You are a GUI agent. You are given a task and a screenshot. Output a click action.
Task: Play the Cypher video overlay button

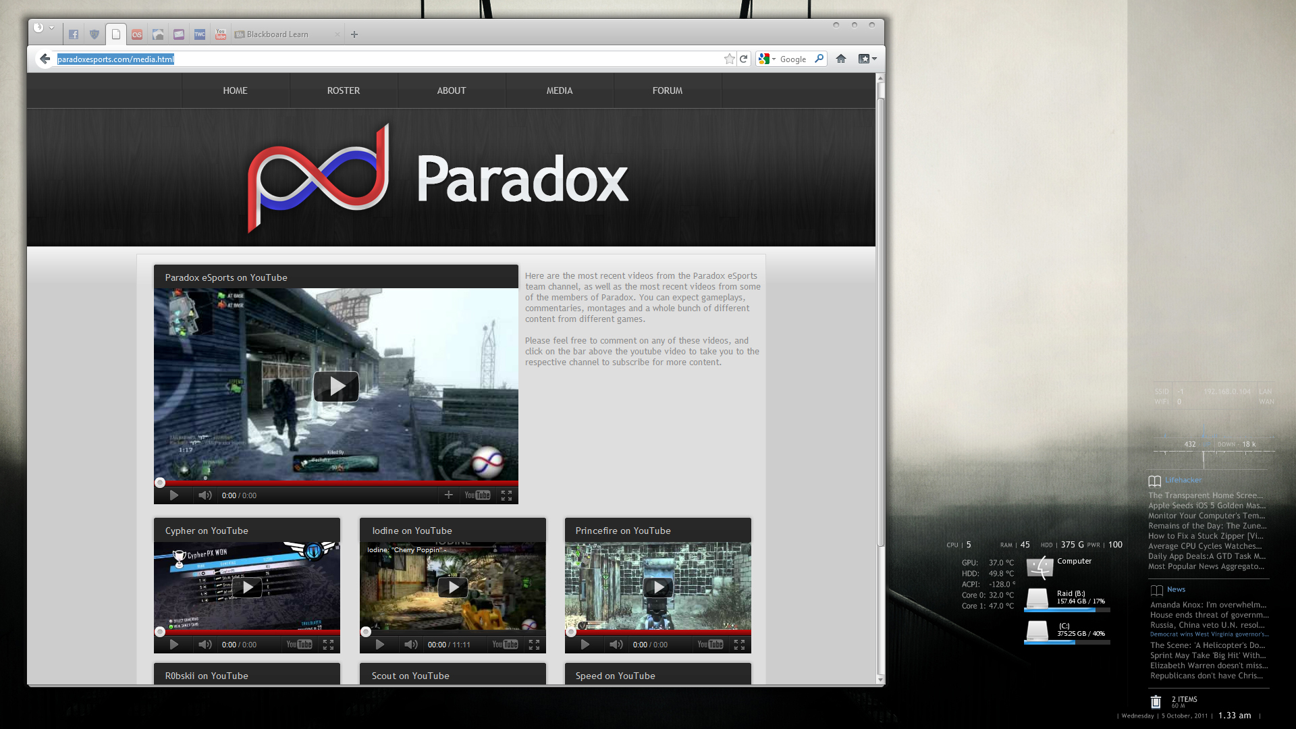(247, 587)
